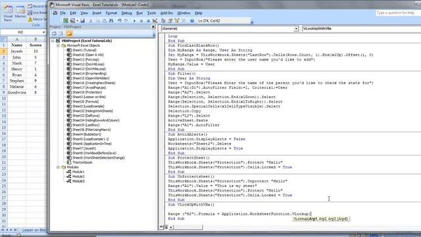
Task: Click the toolbar options arrow after Ln 274
Action: click(252, 22)
